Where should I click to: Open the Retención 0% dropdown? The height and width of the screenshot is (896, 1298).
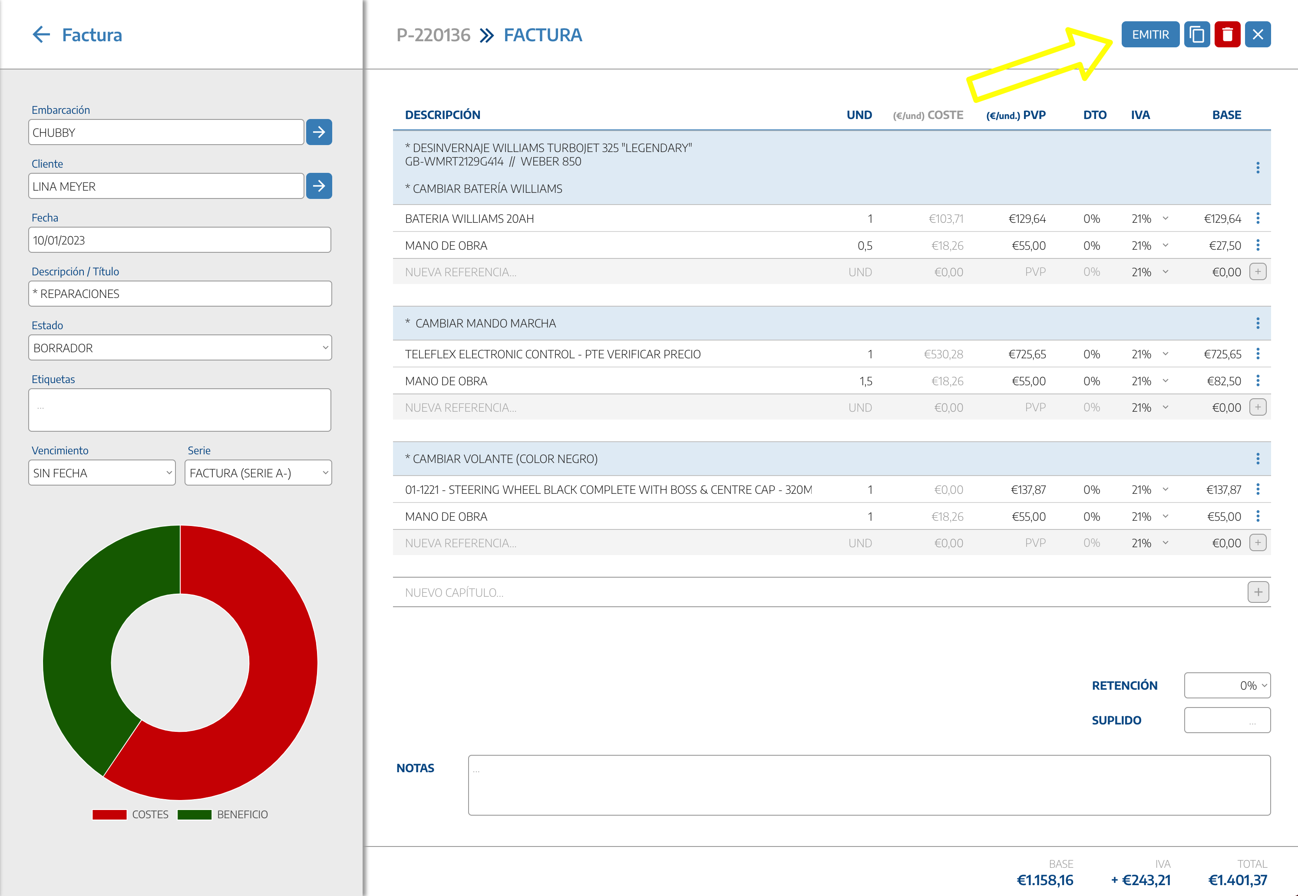[1227, 685]
